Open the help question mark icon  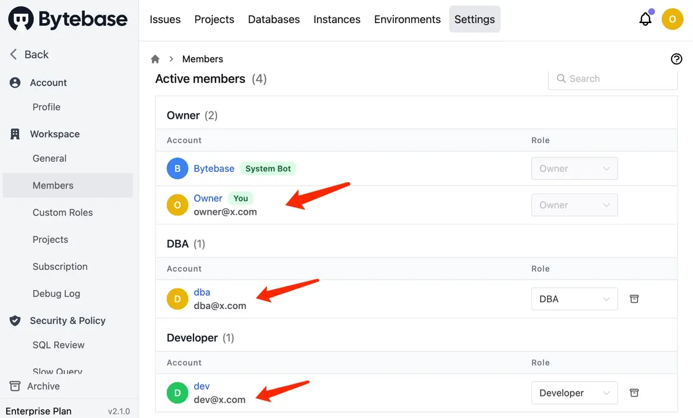pos(676,59)
